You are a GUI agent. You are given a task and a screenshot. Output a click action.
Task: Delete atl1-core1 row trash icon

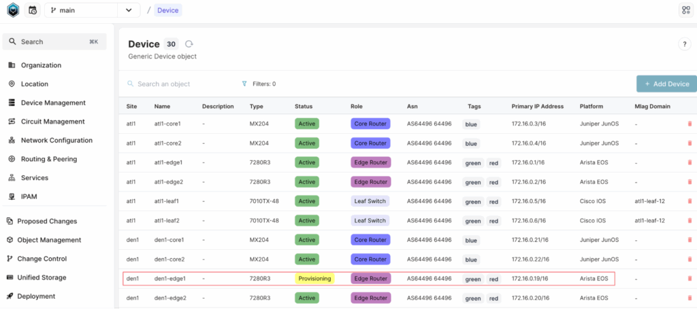(x=690, y=124)
